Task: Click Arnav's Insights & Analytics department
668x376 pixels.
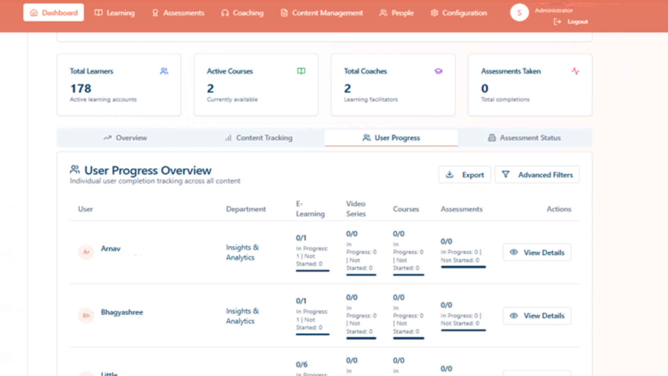Action: tap(242, 252)
